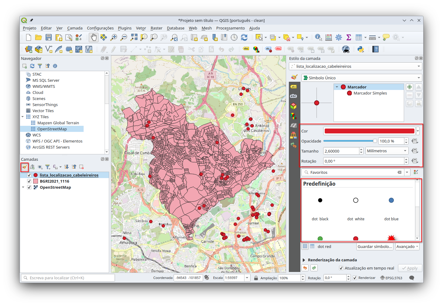
Task: Uncheck Atualização em tempo real
Action: click(341, 268)
